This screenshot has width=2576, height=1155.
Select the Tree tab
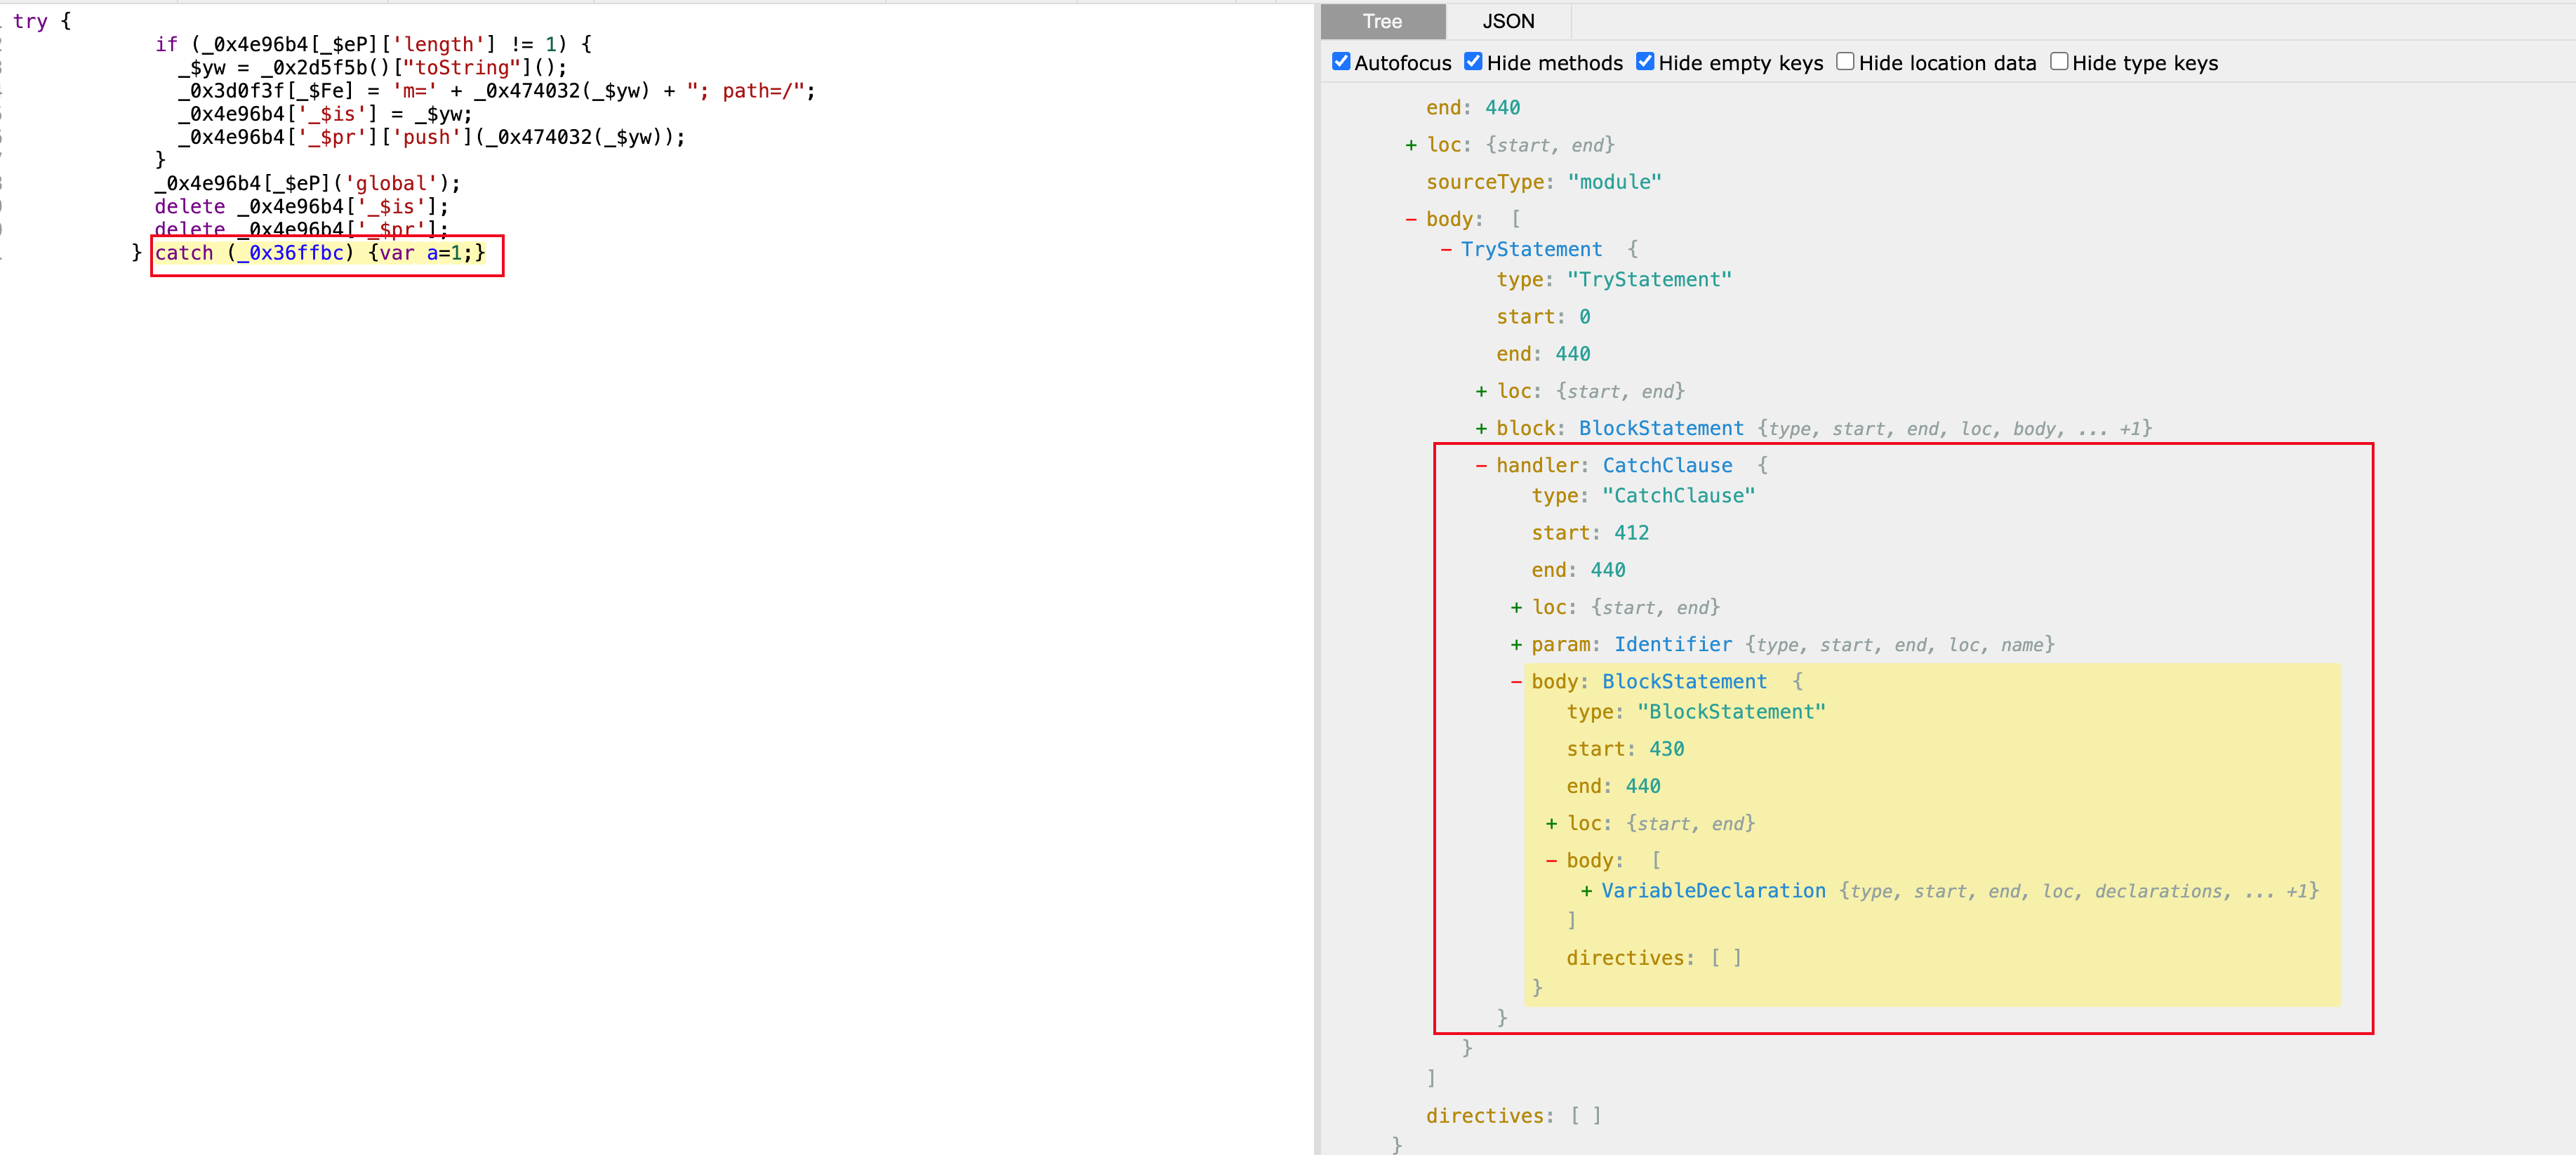click(x=1382, y=21)
